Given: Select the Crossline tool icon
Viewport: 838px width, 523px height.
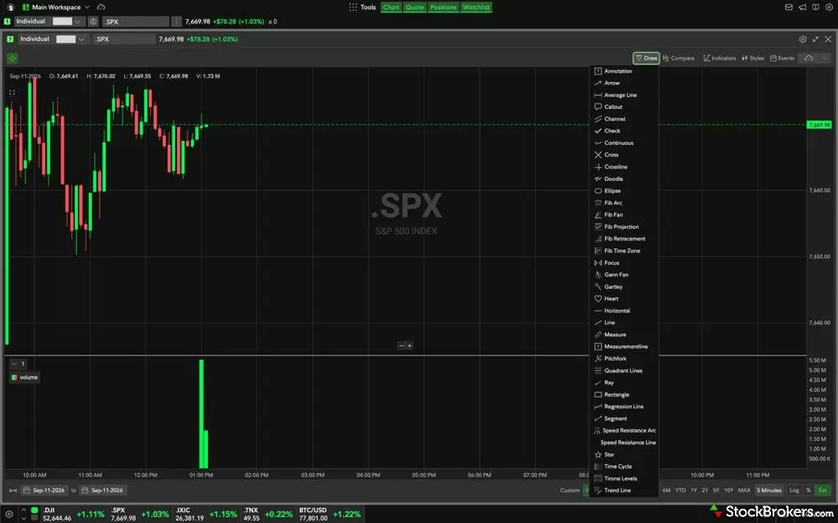Looking at the screenshot, I should click(598, 167).
